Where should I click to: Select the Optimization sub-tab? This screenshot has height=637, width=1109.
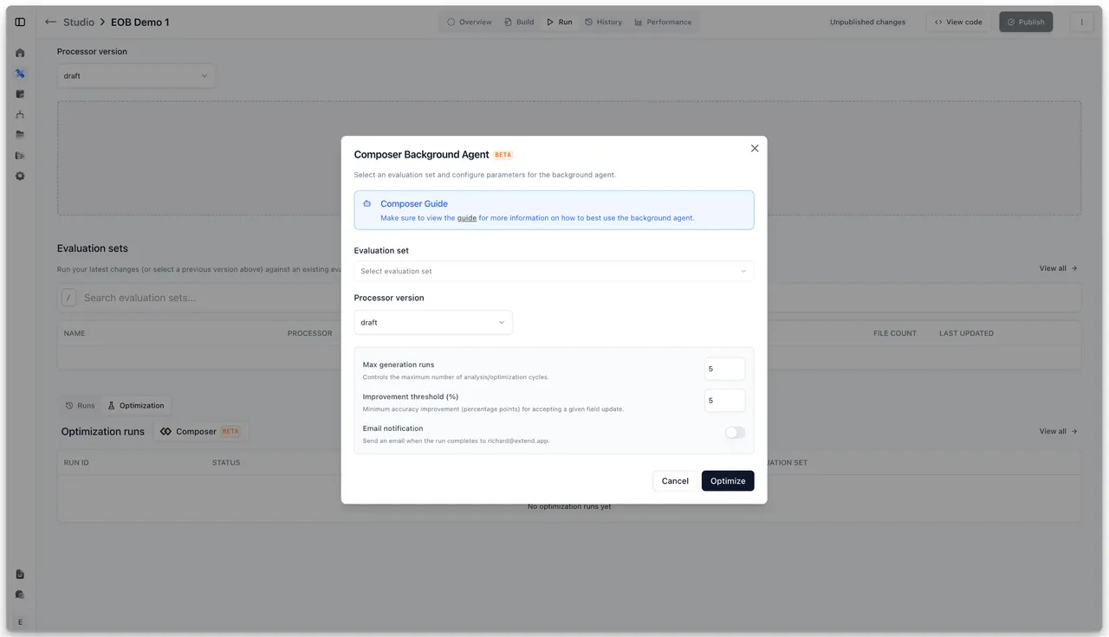click(x=136, y=405)
